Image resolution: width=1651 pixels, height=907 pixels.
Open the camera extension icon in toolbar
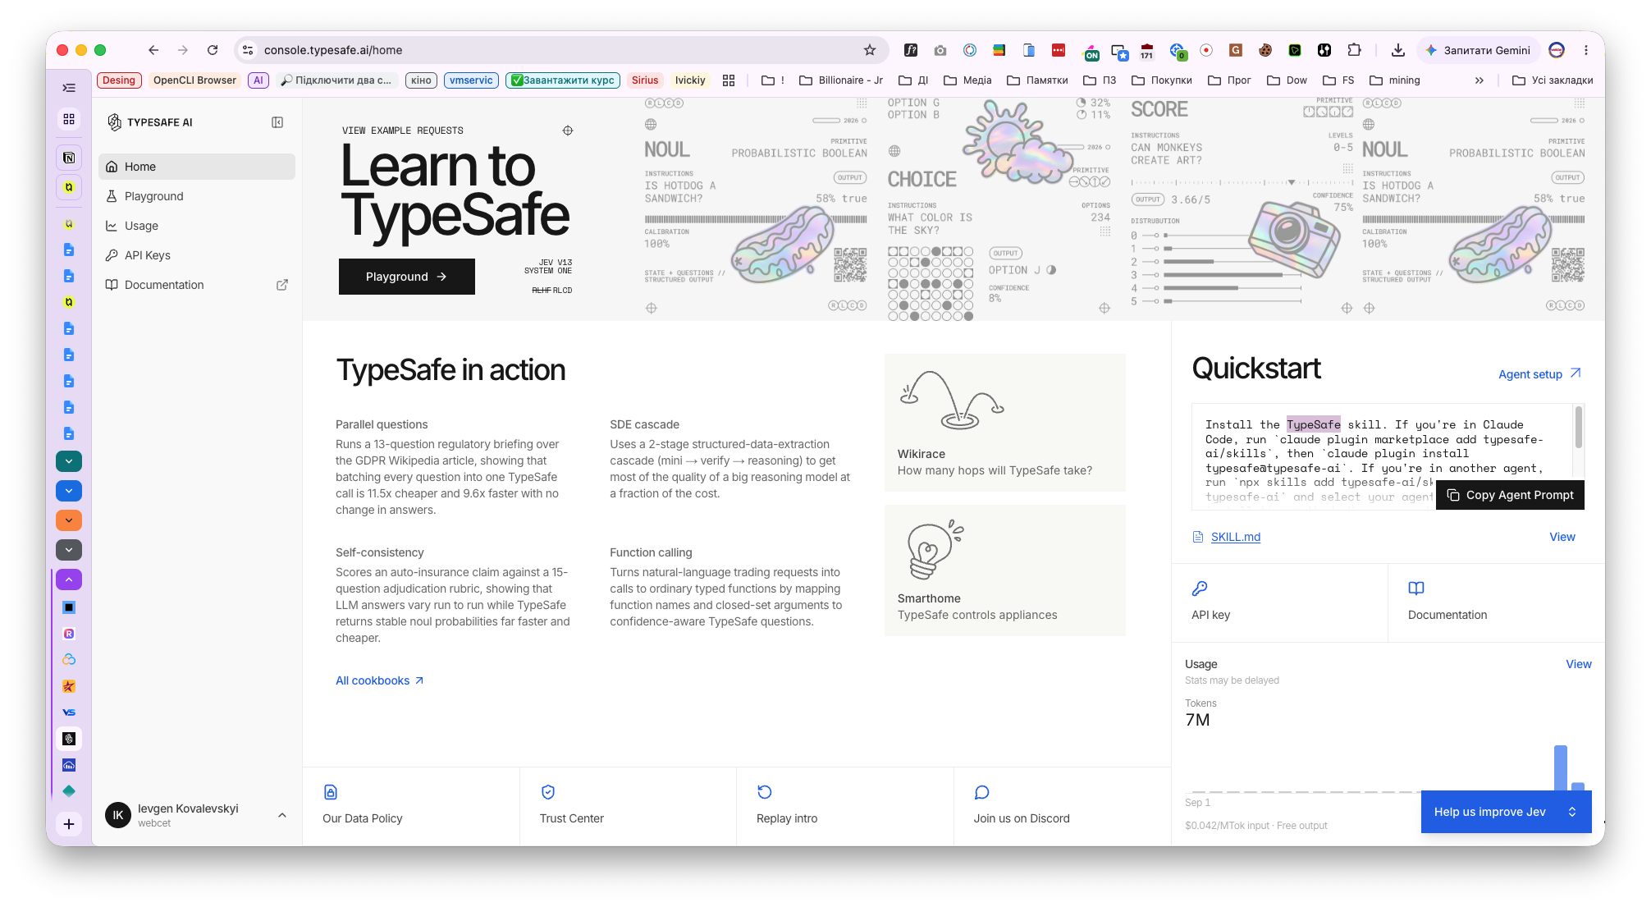click(940, 50)
